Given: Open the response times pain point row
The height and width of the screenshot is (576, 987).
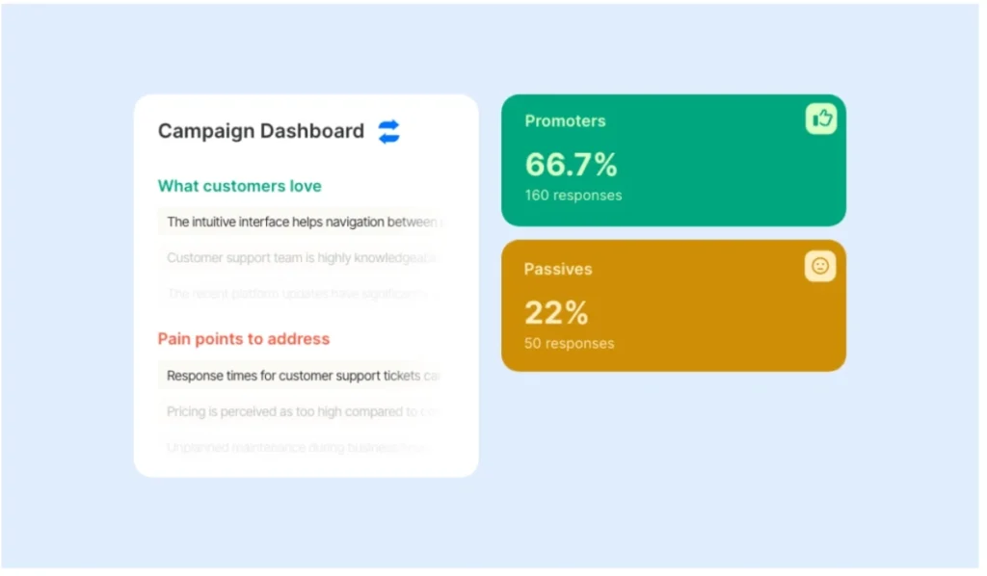Looking at the screenshot, I should (x=304, y=378).
